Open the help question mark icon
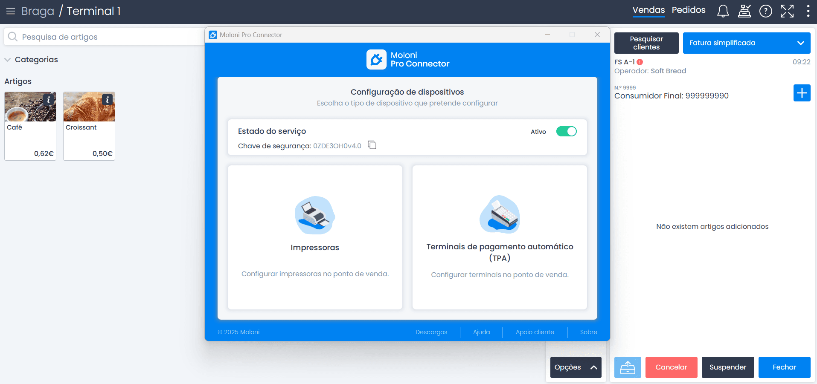 766,11
